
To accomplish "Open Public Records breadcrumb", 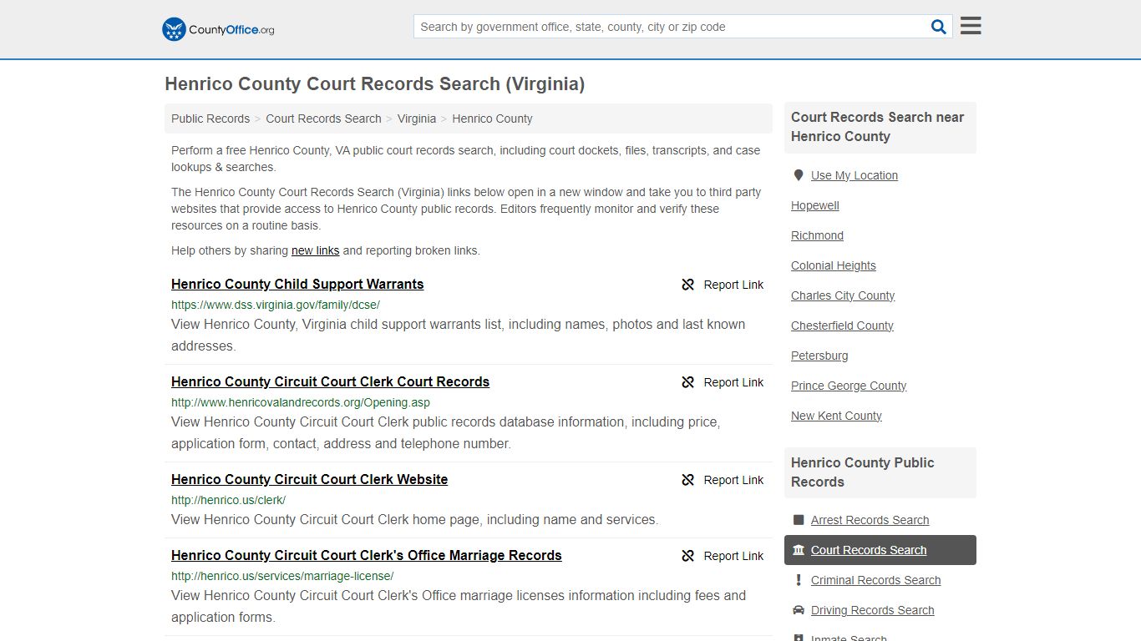I will (210, 119).
